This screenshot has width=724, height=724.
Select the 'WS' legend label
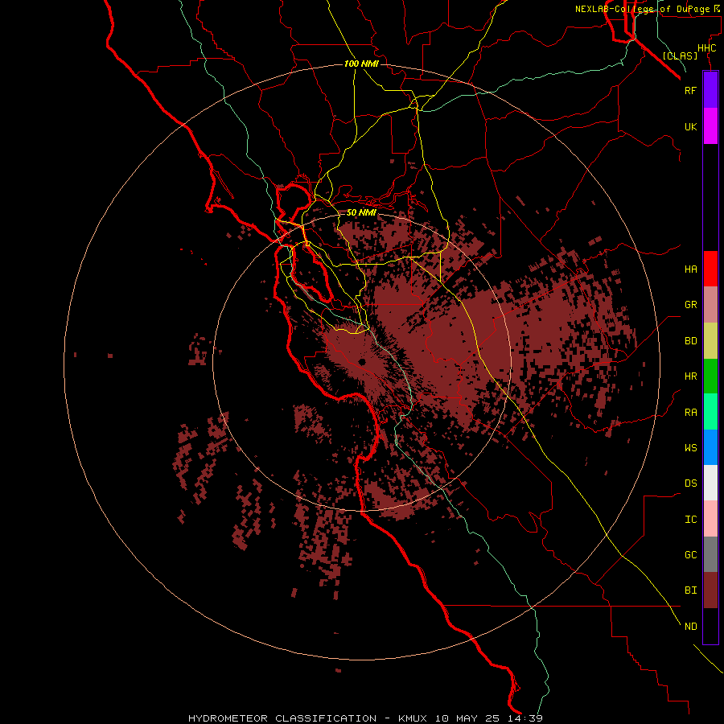click(690, 448)
